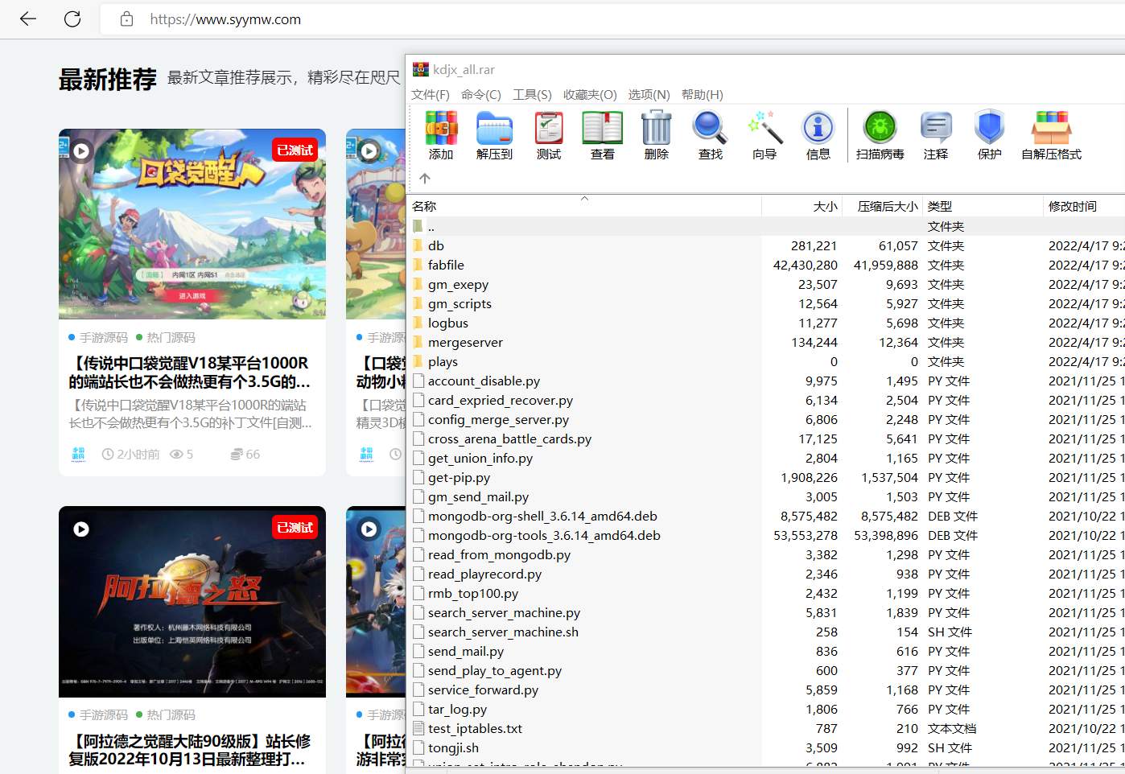Open the 工具(S) menu

(x=532, y=94)
